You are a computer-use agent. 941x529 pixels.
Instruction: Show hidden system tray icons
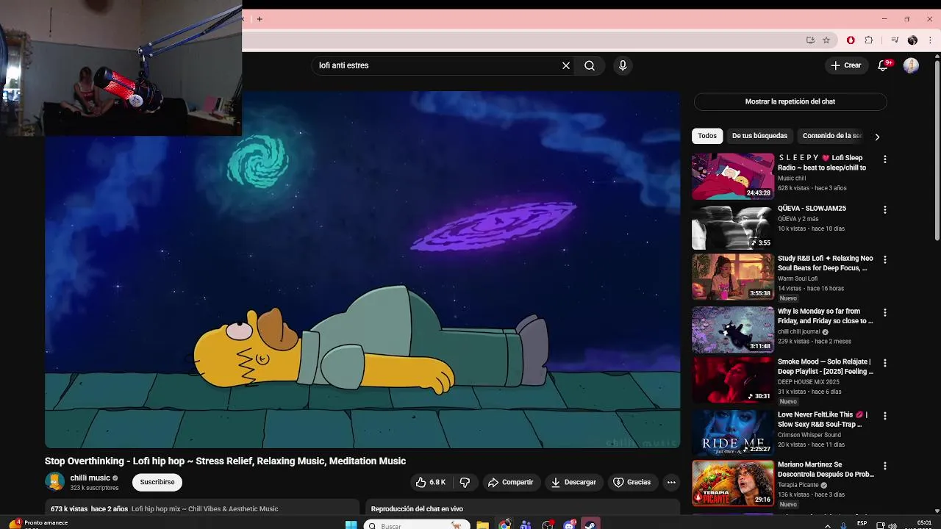pyautogui.click(x=829, y=525)
